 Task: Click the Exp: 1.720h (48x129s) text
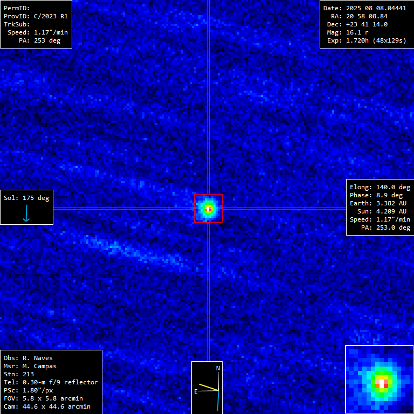[367, 40]
